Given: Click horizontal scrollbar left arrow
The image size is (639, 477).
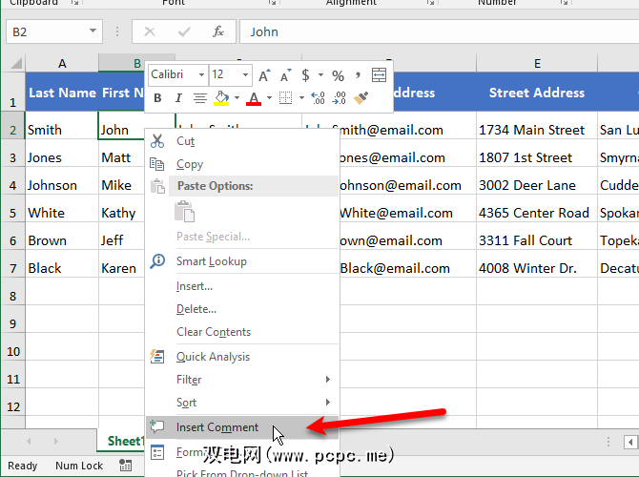Looking at the screenshot, I should coord(630,442).
